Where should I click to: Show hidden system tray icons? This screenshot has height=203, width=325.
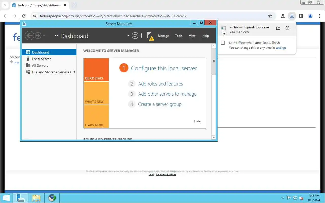(283, 198)
